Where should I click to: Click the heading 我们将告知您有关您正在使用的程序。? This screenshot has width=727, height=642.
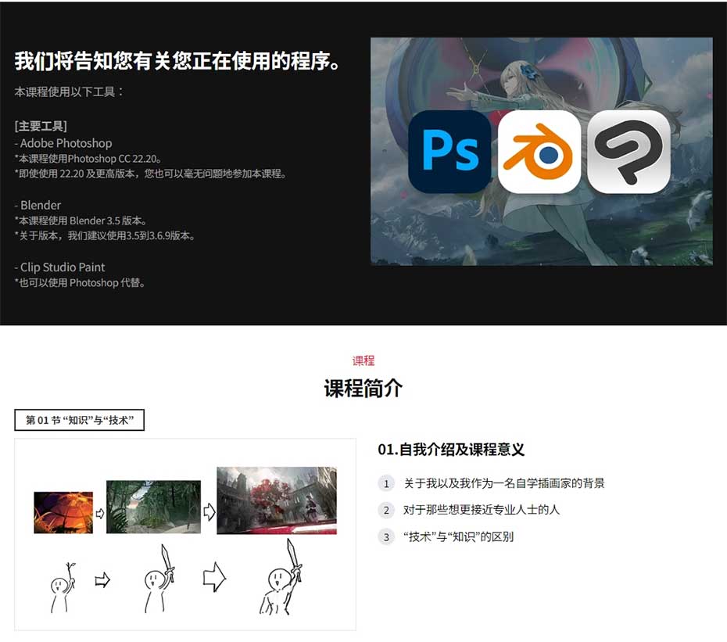tap(179, 61)
